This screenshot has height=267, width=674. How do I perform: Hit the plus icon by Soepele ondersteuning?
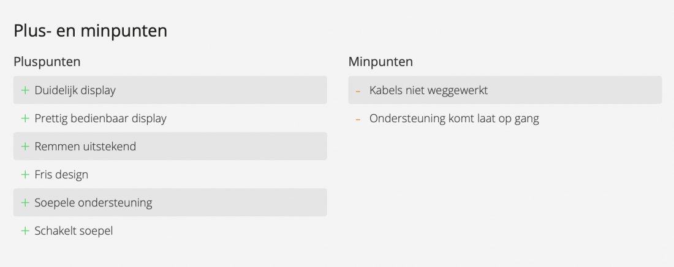tap(25, 203)
